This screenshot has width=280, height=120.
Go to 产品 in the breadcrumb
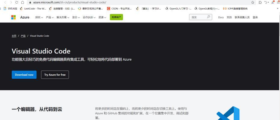(x=23, y=36)
